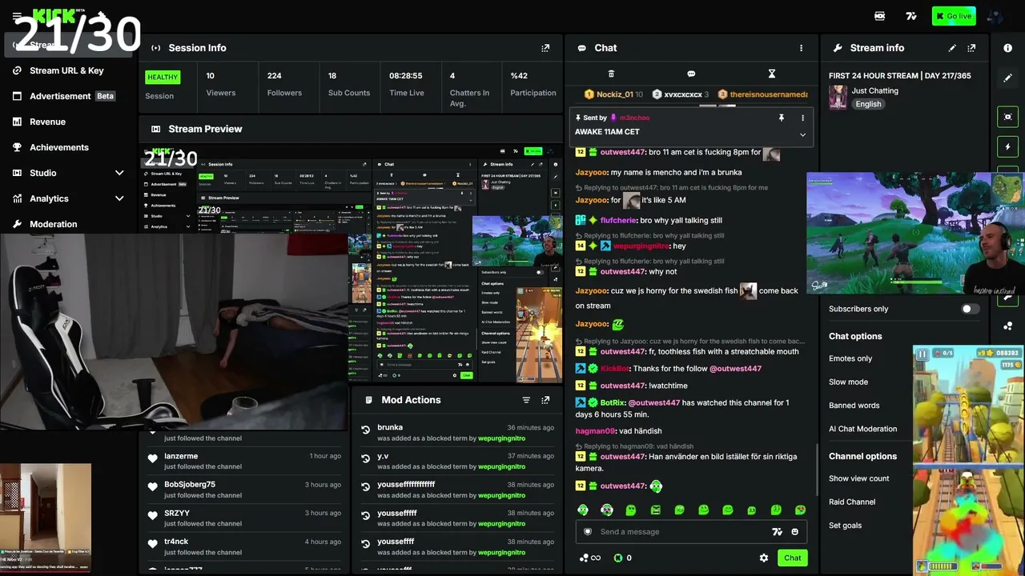Click BotRix username in chat

(612, 403)
